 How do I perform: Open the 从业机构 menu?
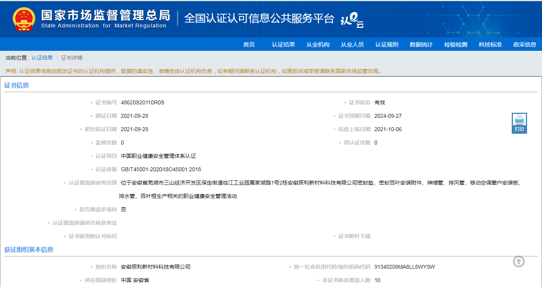pos(318,44)
